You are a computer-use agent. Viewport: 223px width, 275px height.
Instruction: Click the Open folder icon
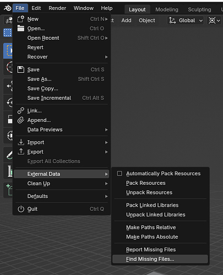(x=21, y=29)
